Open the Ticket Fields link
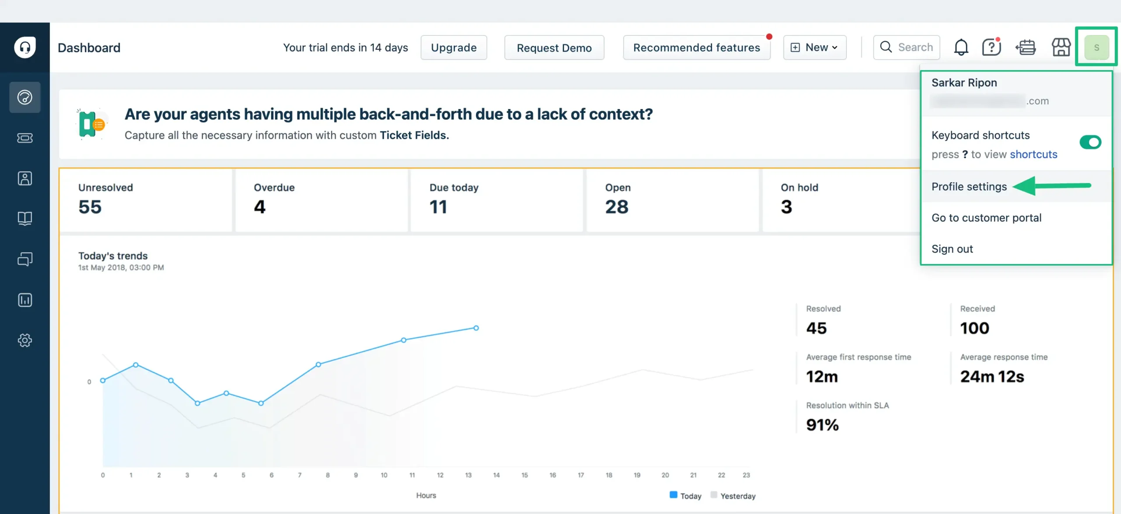 click(x=414, y=135)
